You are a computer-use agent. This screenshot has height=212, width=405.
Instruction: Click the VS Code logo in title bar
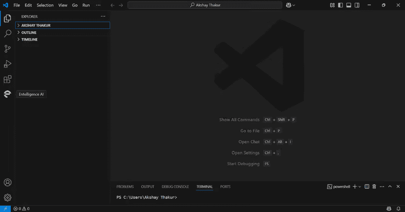(5, 5)
